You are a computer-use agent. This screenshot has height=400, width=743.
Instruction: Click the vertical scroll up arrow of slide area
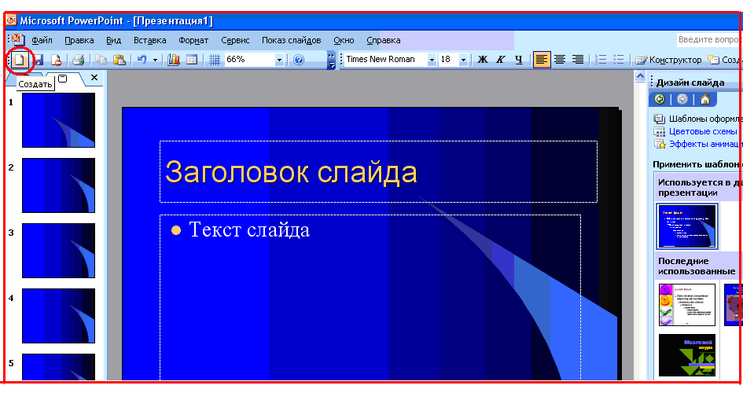pyautogui.click(x=640, y=76)
